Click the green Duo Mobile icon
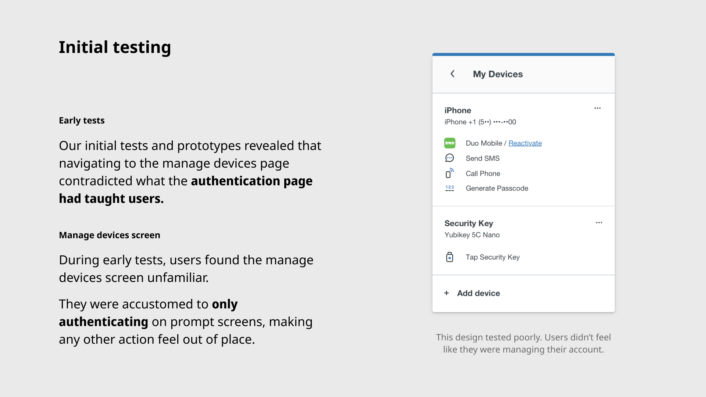This screenshot has height=397, width=706. click(450, 143)
